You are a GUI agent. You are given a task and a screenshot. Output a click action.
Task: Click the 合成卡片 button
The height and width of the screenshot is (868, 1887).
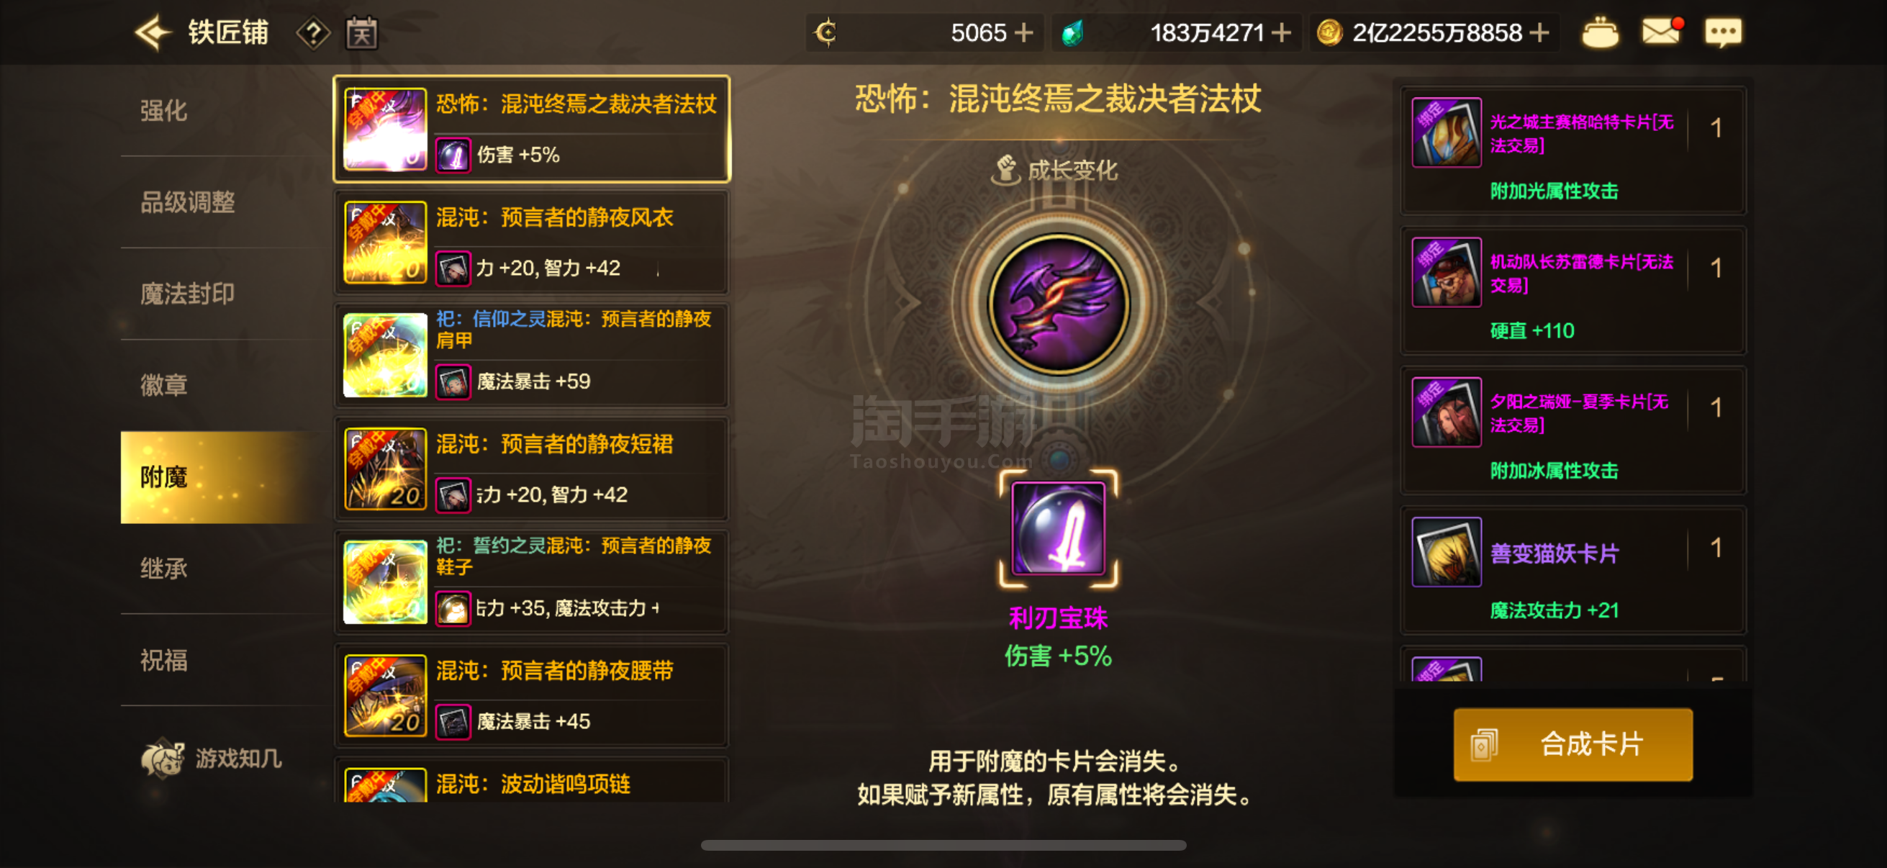click(x=1572, y=743)
